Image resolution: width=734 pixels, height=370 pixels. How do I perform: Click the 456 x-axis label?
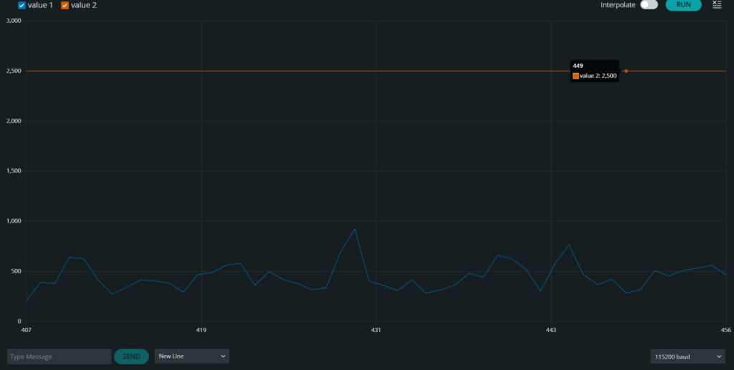725,331
